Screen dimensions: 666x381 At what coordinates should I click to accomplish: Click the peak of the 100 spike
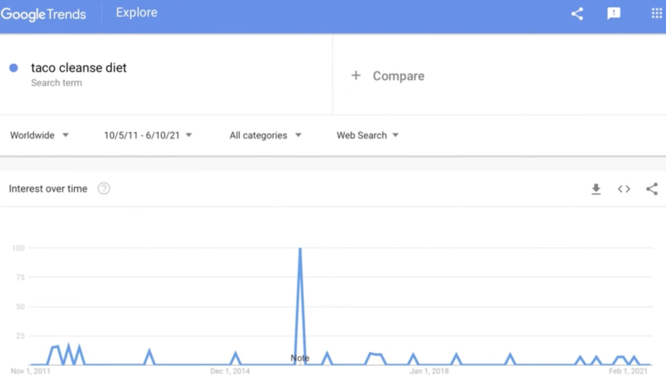tap(300, 248)
